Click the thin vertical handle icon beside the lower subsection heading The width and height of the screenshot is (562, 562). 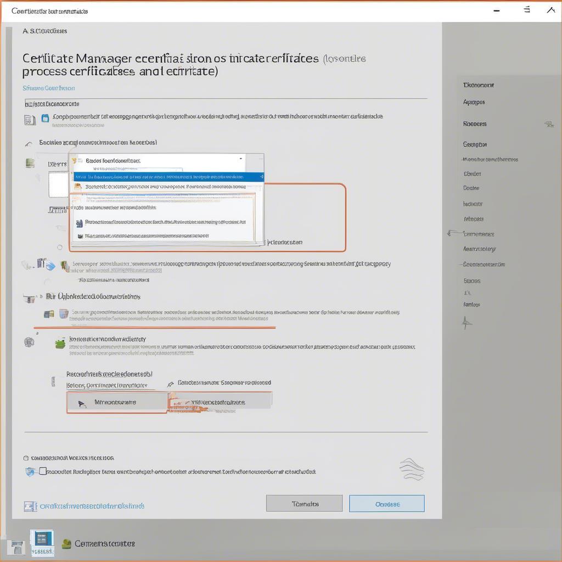pos(53,381)
